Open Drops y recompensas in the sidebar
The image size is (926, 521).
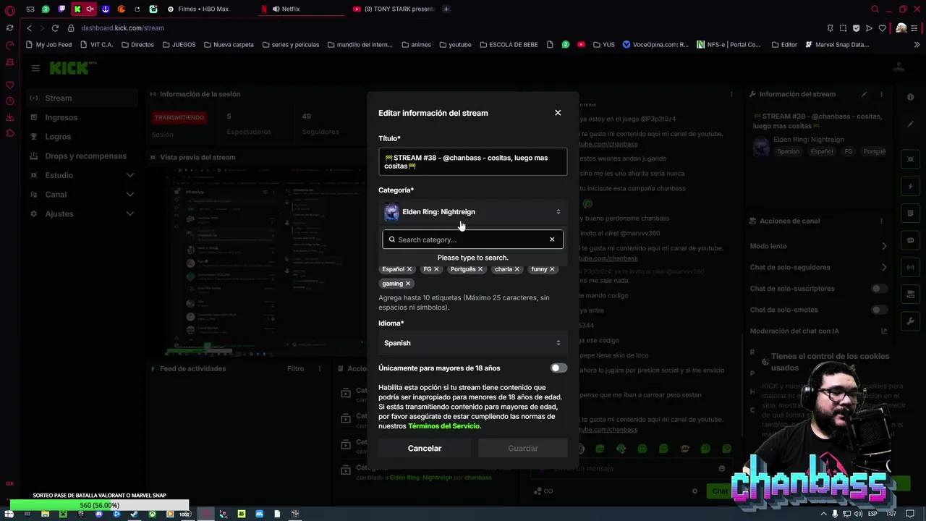tap(82, 156)
